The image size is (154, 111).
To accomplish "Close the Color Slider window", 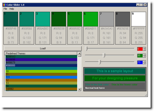I will [x=145, y=5].
